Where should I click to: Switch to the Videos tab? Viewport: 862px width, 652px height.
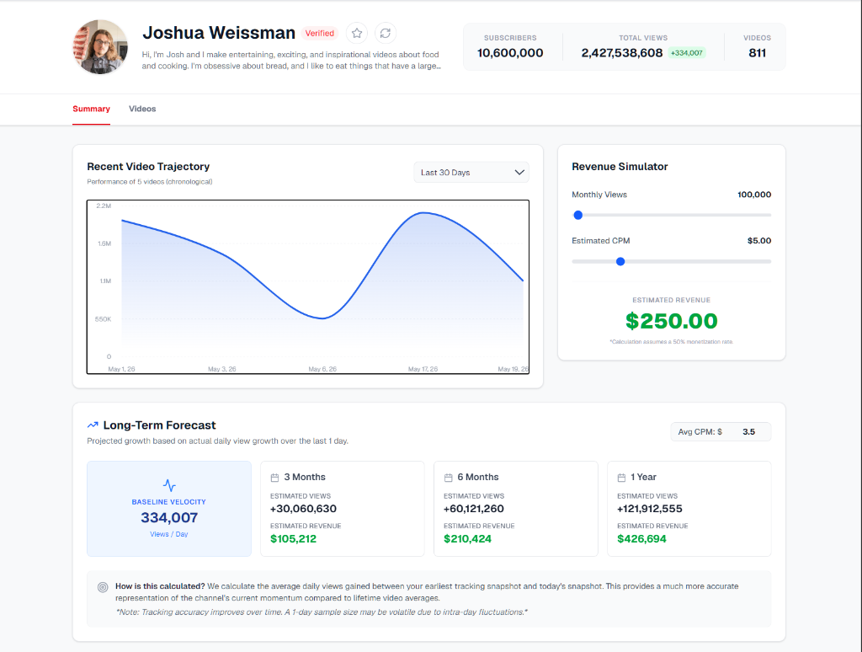(x=142, y=109)
